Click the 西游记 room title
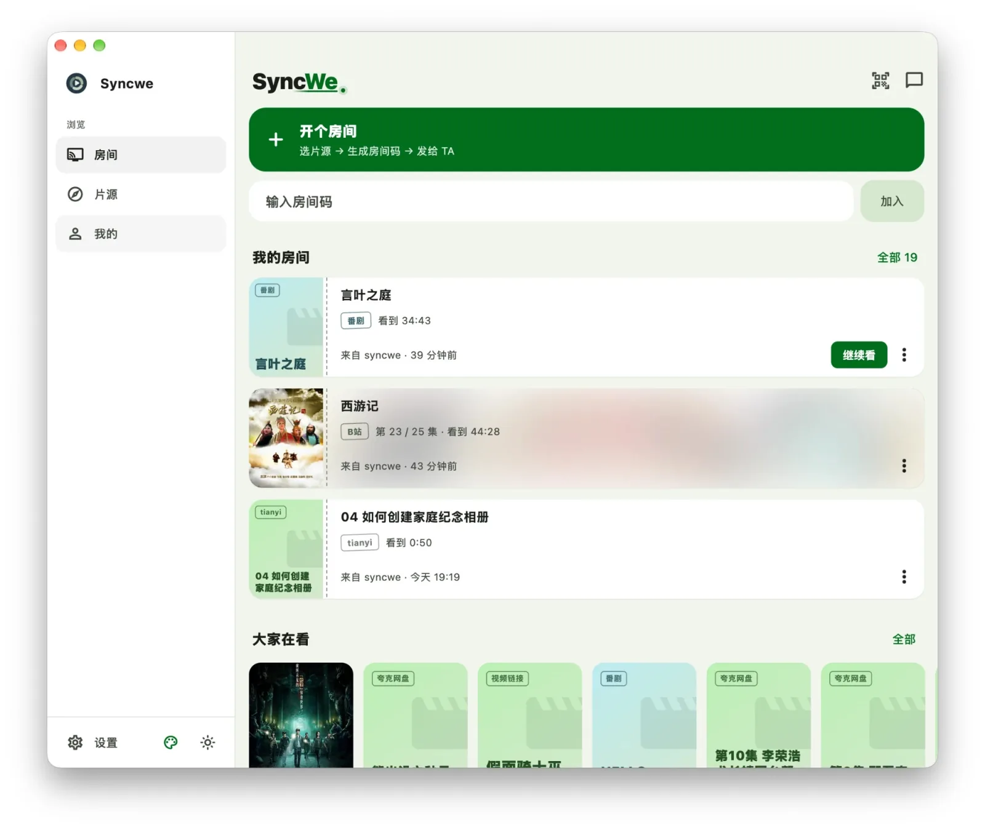The image size is (985, 830). coord(360,406)
